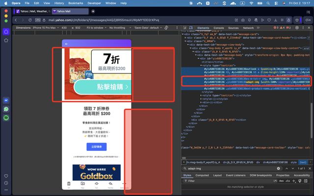Click the forward arrow in mail bottom toolbar
The height and width of the screenshot is (196, 314).
(x=97, y=184)
